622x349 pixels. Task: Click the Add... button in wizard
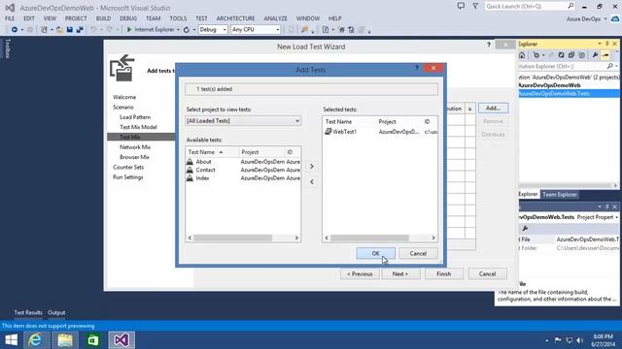pos(493,108)
